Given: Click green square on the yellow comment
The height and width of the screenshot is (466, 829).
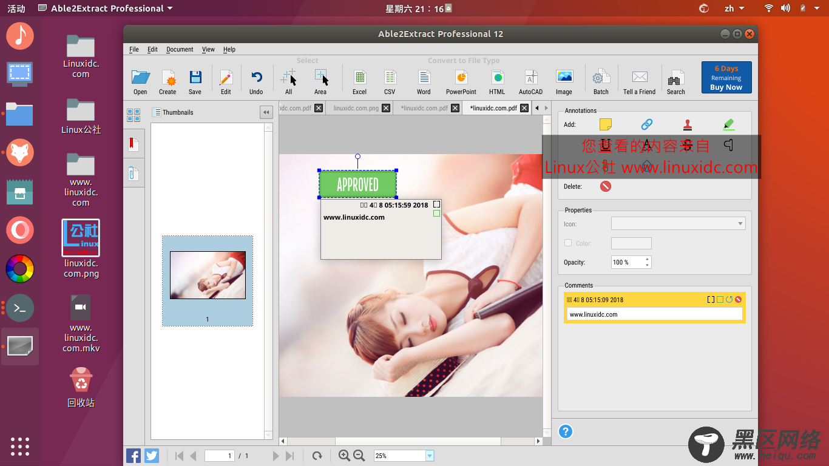Looking at the screenshot, I should tap(720, 300).
